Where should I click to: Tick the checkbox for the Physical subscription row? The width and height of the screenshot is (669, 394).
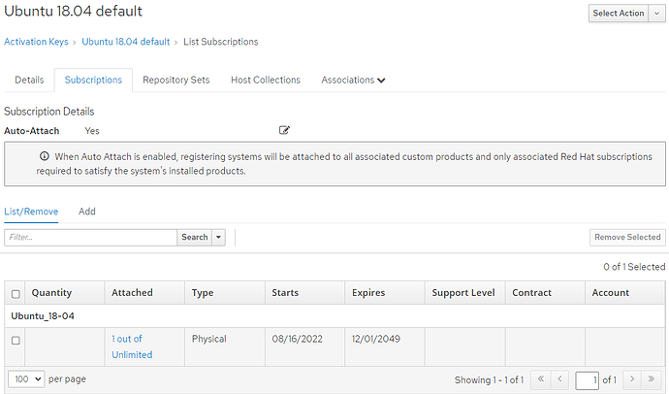click(x=16, y=341)
